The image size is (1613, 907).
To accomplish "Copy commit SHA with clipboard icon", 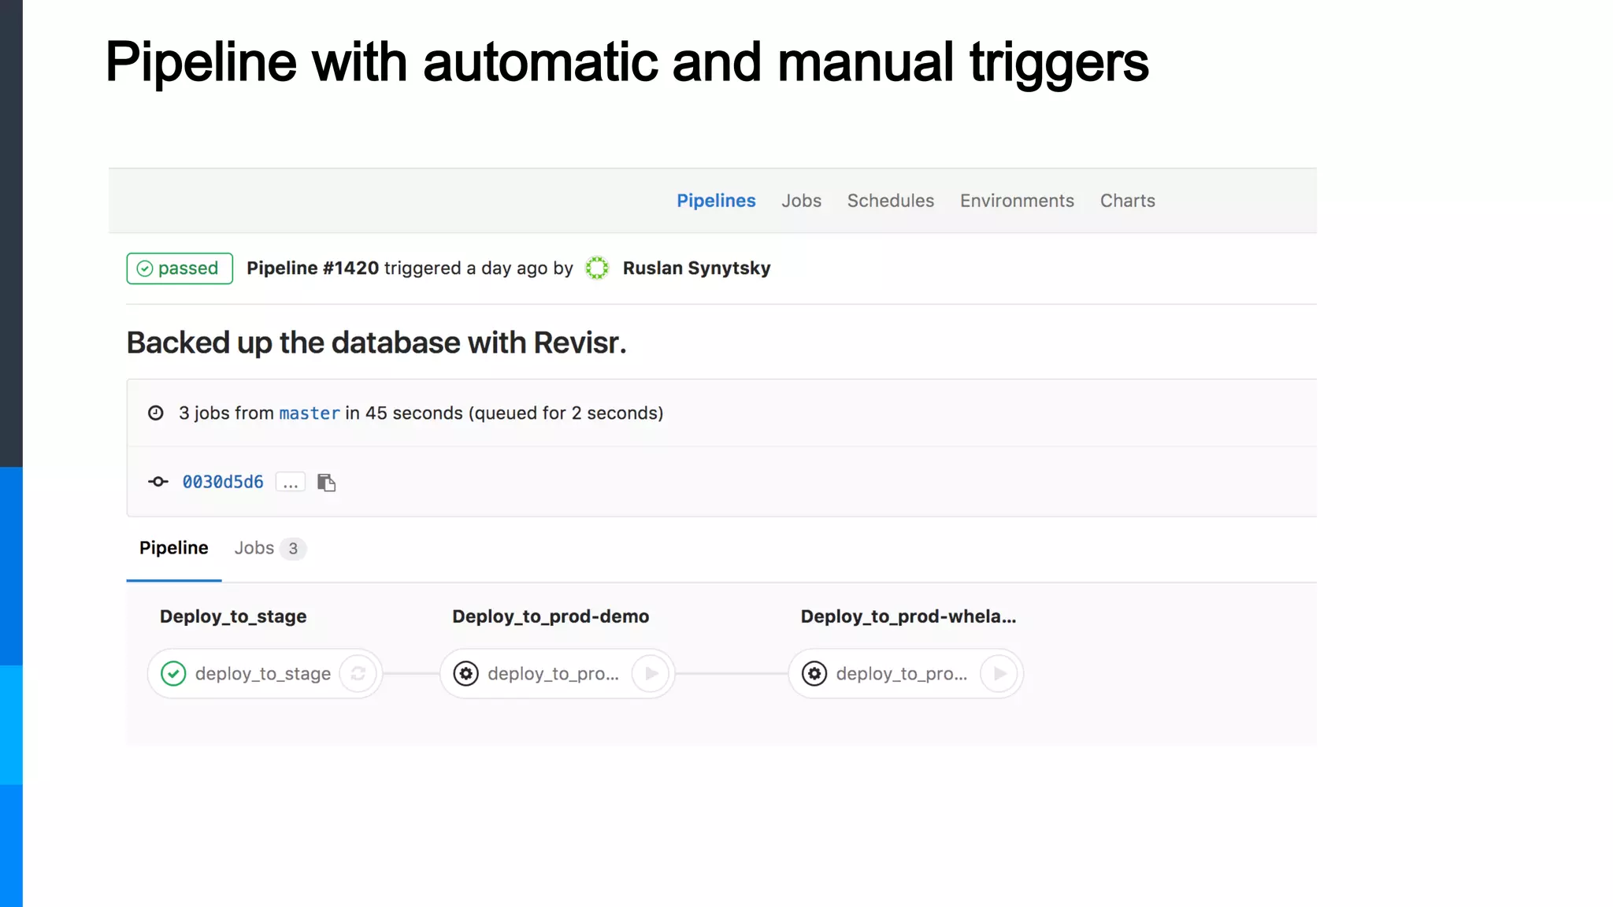I will pos(326,483).
